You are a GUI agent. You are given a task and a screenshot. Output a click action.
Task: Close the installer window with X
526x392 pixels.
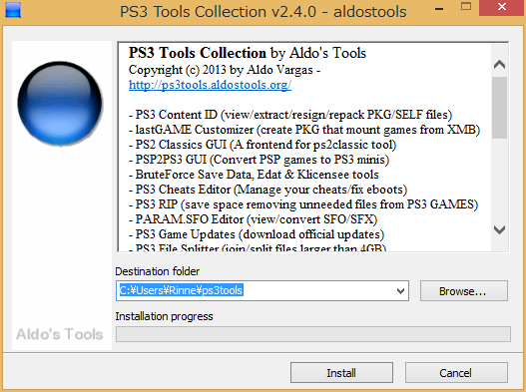click(x=502, y=7)
